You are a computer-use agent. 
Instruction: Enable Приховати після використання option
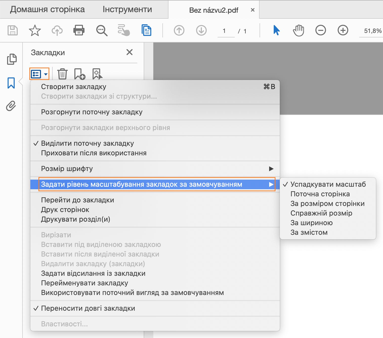coord(155,153)
